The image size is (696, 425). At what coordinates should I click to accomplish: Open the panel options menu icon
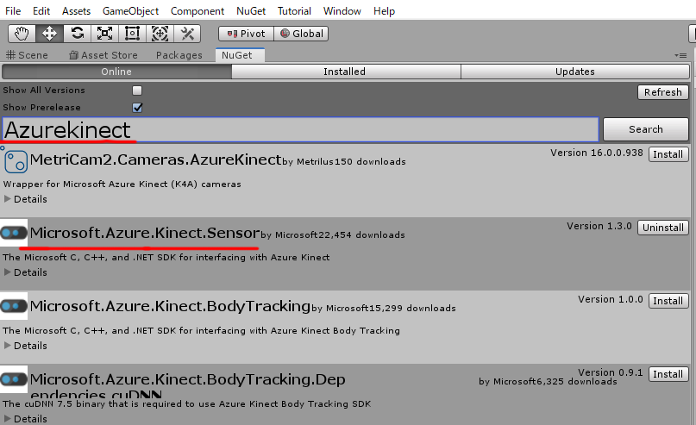[x=680, y=55]
